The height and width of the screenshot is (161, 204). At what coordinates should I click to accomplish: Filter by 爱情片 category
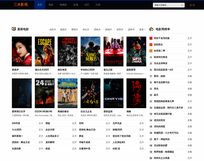click(x=75, y=30)
